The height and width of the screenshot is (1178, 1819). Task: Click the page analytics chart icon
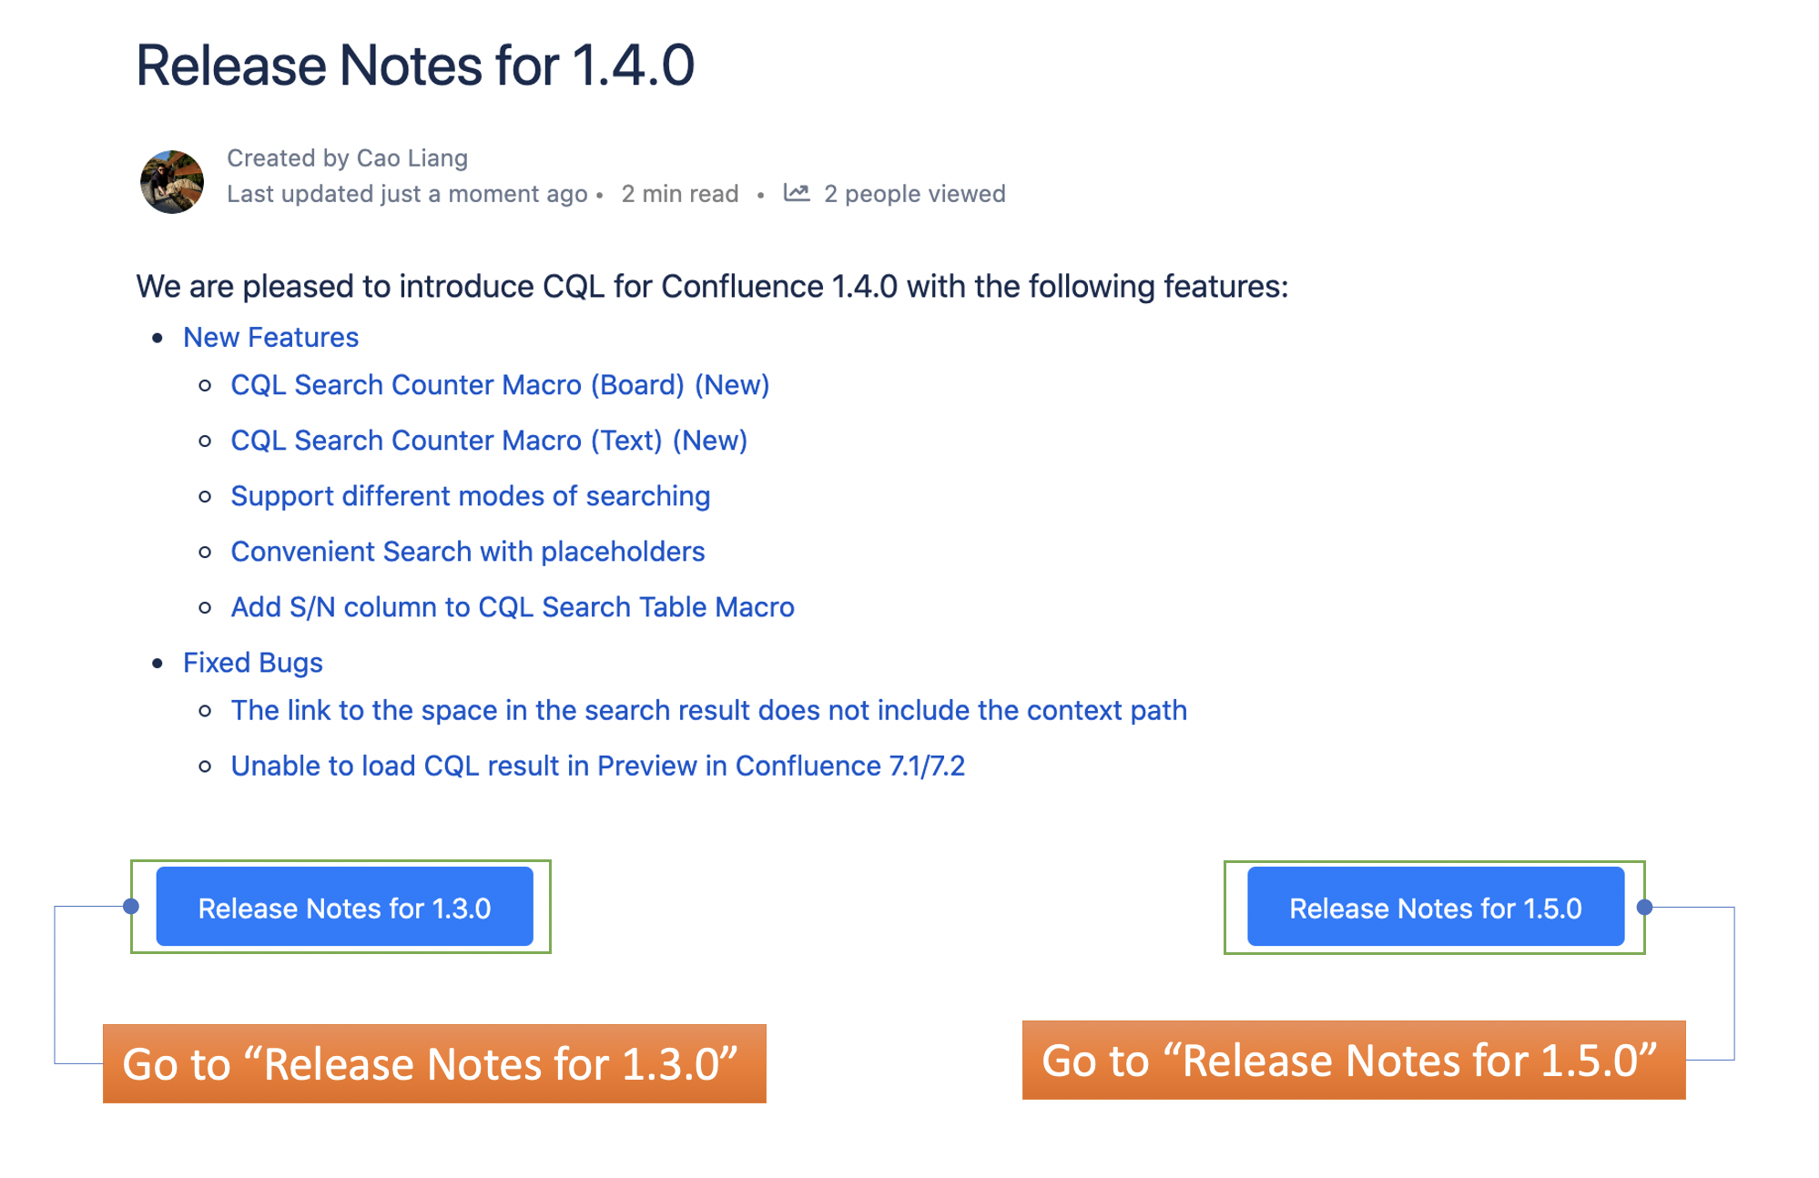coord(797,193)
